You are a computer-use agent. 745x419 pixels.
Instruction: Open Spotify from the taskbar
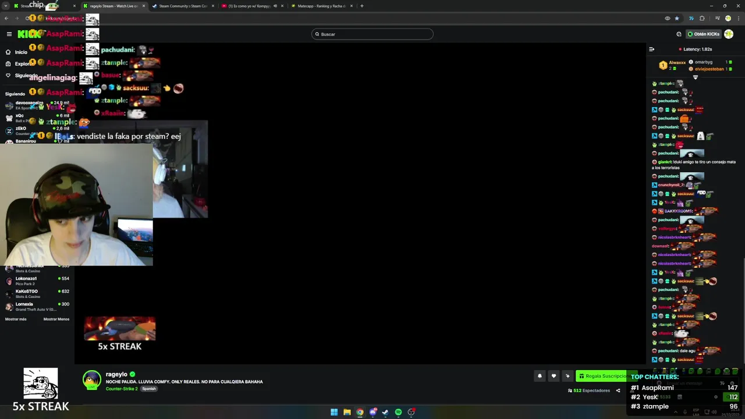click(398, 412)
